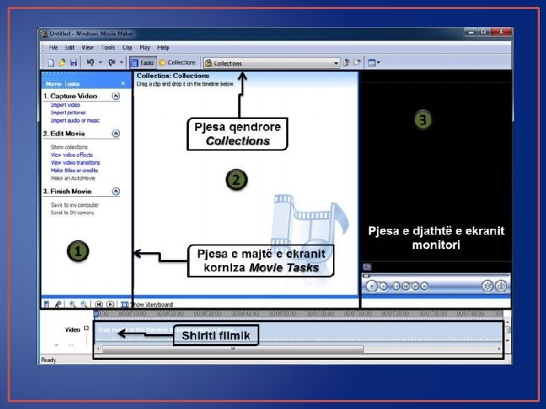Open the Collections location combo box
Viewport: 546px width, 409px height.
pyautogui.click(x=271, y=63)
